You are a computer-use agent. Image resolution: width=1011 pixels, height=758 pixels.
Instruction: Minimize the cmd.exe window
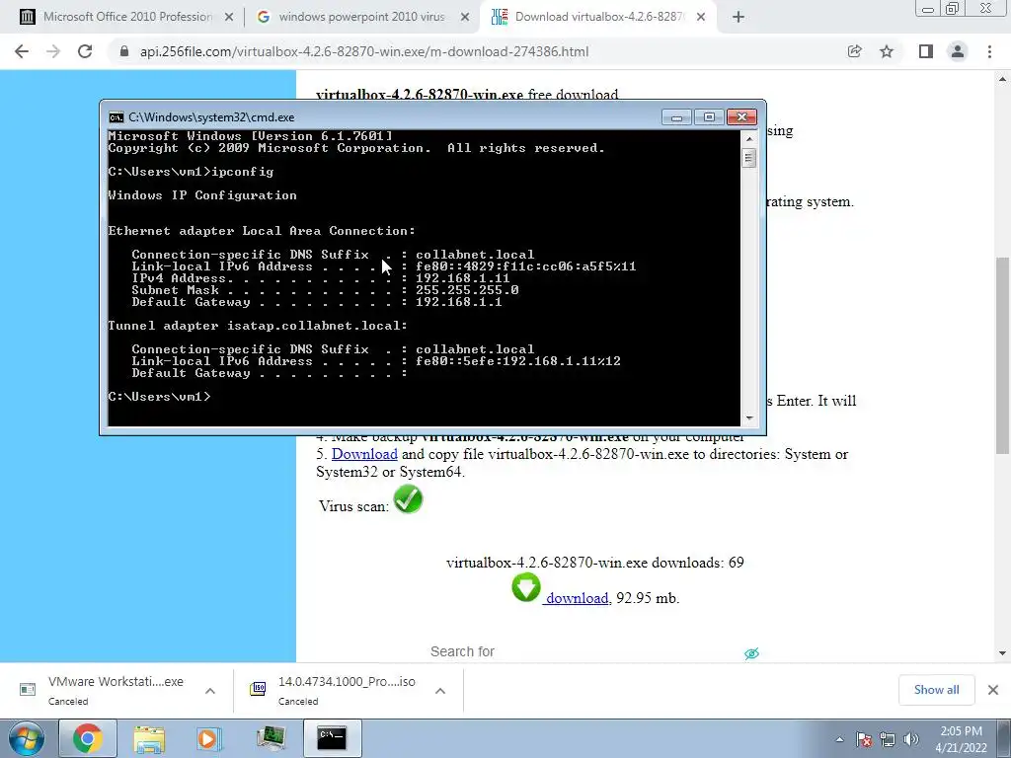coord(676,117)
